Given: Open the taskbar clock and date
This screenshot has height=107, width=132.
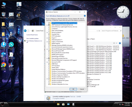Looking at the screenshot, I should (127, 104).
